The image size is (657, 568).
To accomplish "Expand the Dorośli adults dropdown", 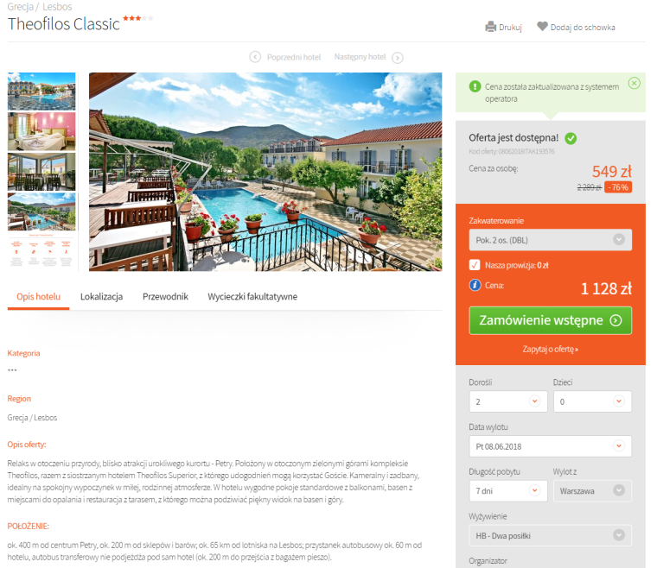I will click(x=508, y=401).
